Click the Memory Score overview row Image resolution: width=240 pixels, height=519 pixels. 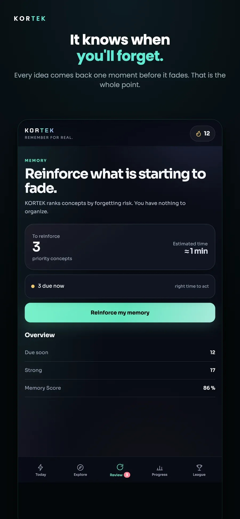(x=120, y=388)
